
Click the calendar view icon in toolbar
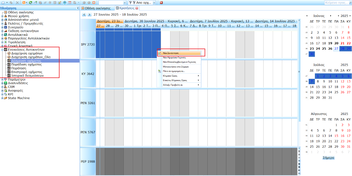[70, 2]
